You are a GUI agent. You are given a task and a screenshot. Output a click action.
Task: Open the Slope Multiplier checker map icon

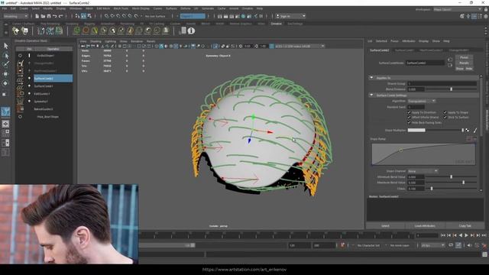467,131
